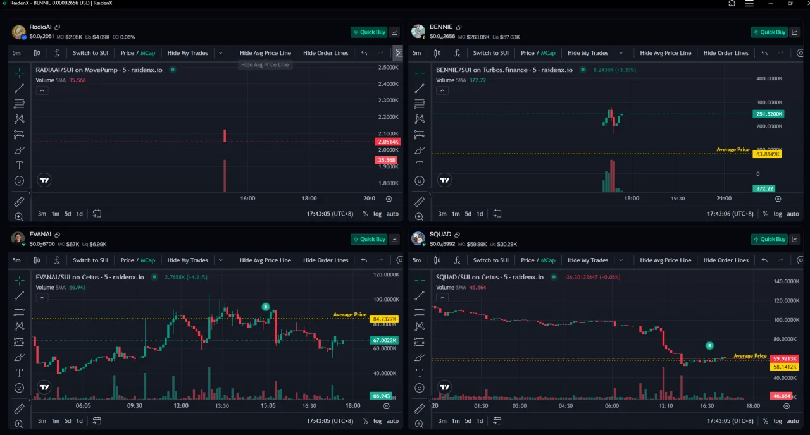Select 1d range in RadiaAI chart
This screenshot has width=810, height=435.
(x=79, y=214)
